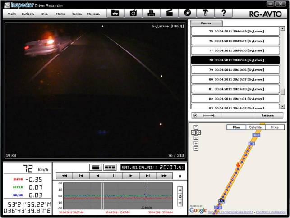The width and height of the screenshot is (290, 218).
Task: Open the help question mark icon
Action: coord(223,14)
